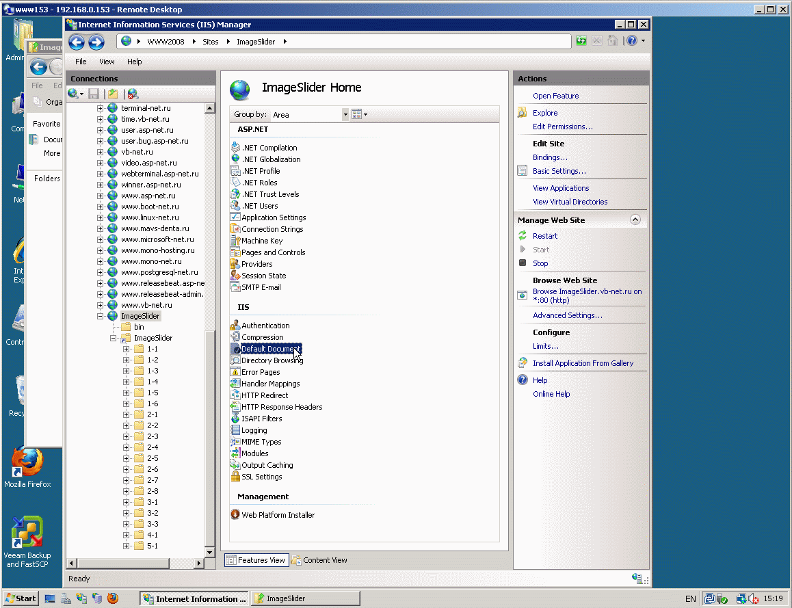Image resolution: width=792 pixels, height=608 pixels.
Task: Open the Authentication feature
Action: (x=260, y=326)
